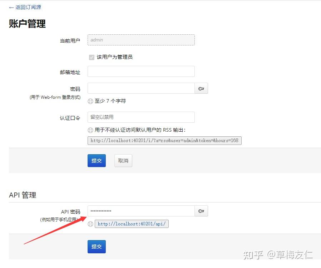Toggle the 该用户为管理员 checkbox
321x268 pixels.
(x=92, y=57)
